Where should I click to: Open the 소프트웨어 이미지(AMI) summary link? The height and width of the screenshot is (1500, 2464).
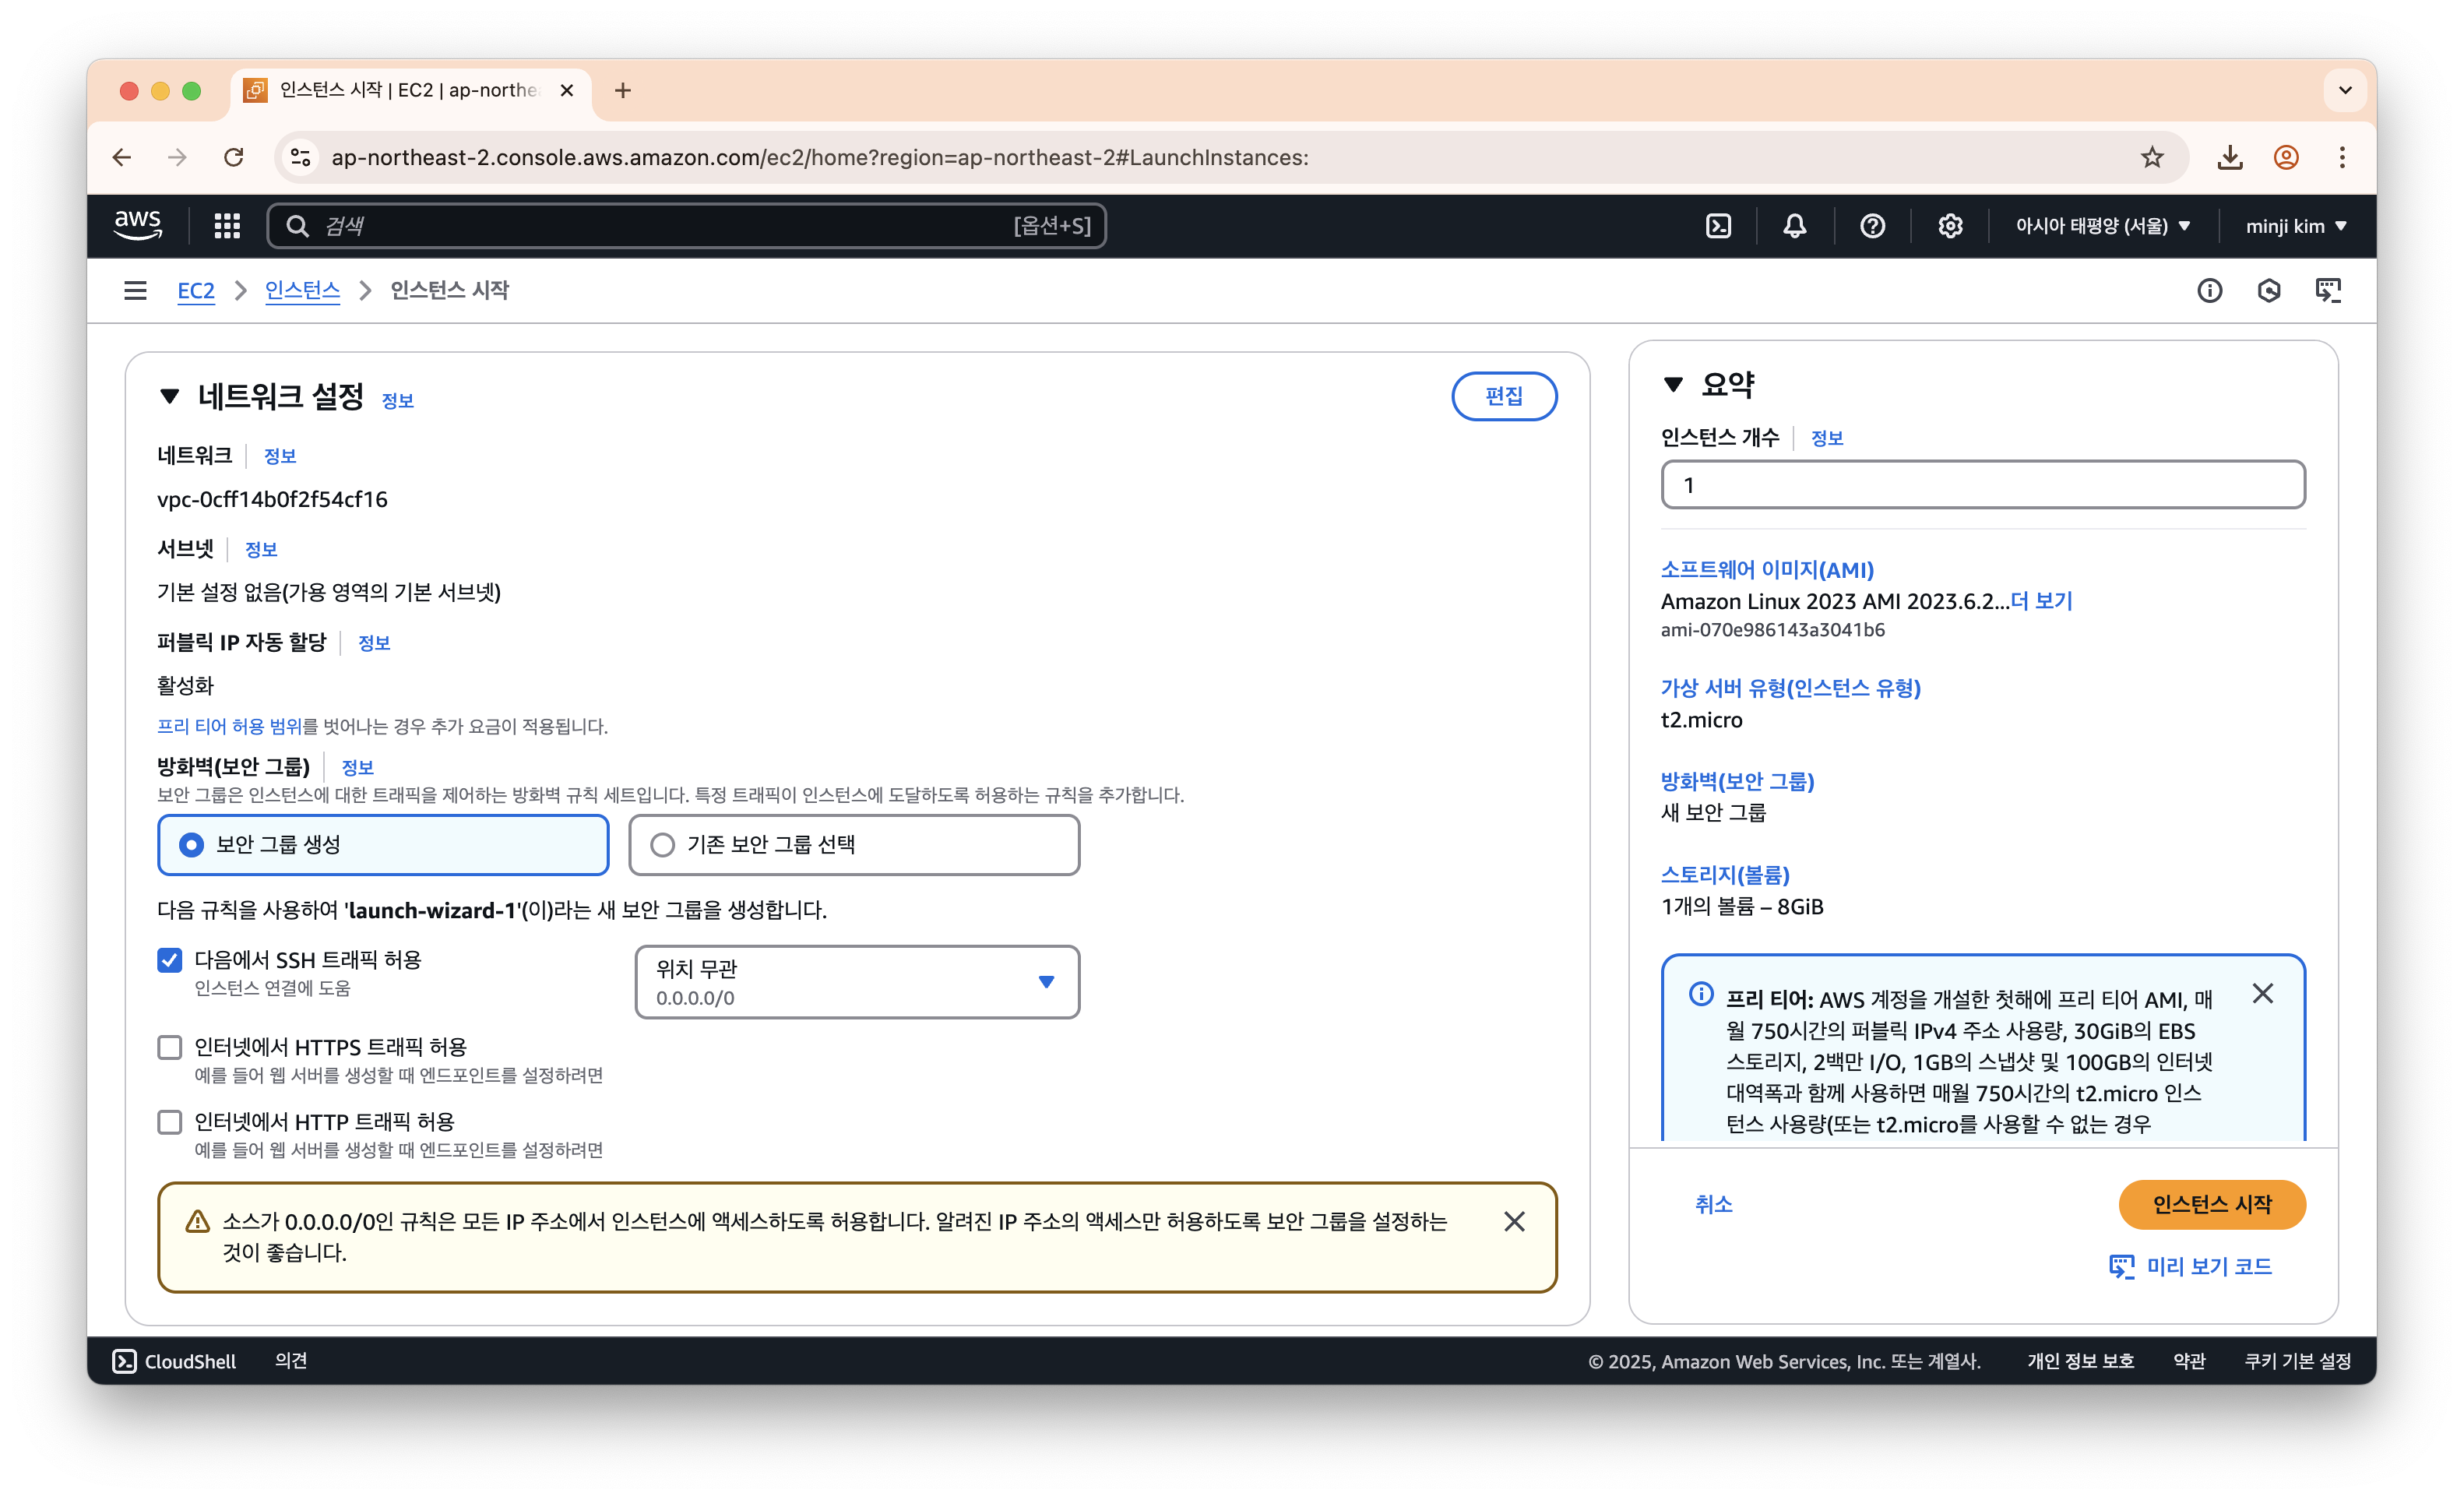[x=1767, y=570]
